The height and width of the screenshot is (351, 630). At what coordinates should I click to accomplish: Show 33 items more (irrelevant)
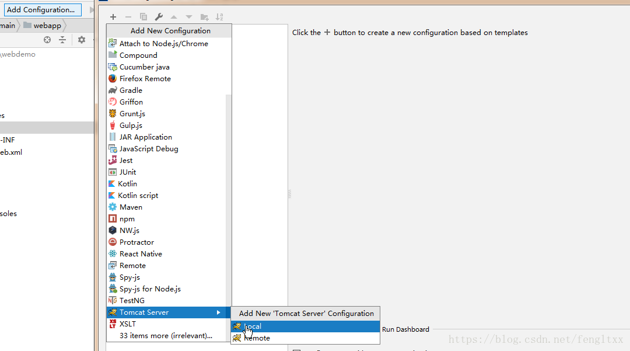point(166,336)
